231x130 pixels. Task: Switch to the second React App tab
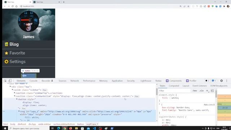pyautogui.click(x=46, y=2)
